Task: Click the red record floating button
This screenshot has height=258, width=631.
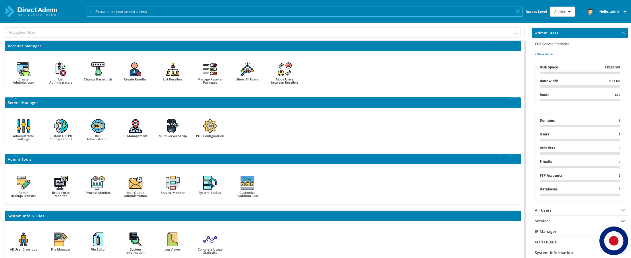Action: coord(613,241)
